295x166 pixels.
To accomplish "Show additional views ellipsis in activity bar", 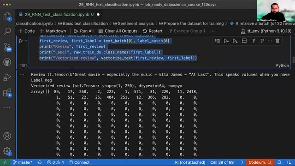I will coord(7,107).
